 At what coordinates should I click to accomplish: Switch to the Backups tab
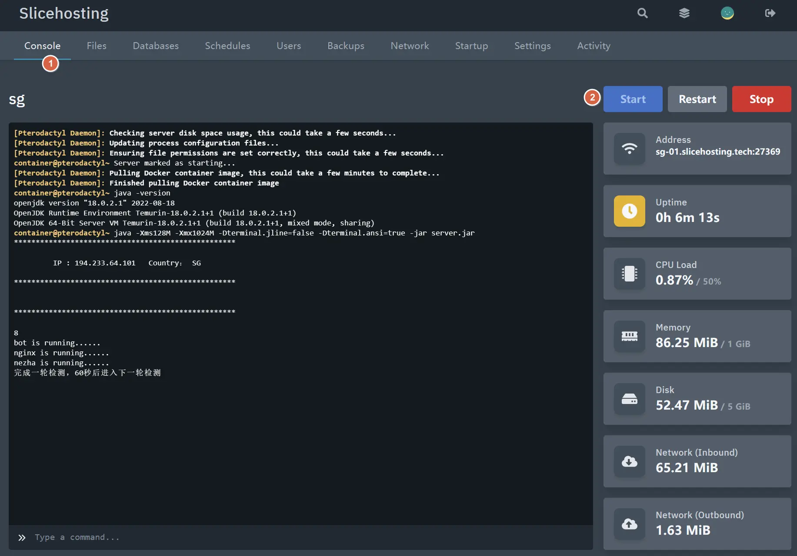(x=346, y=46)
